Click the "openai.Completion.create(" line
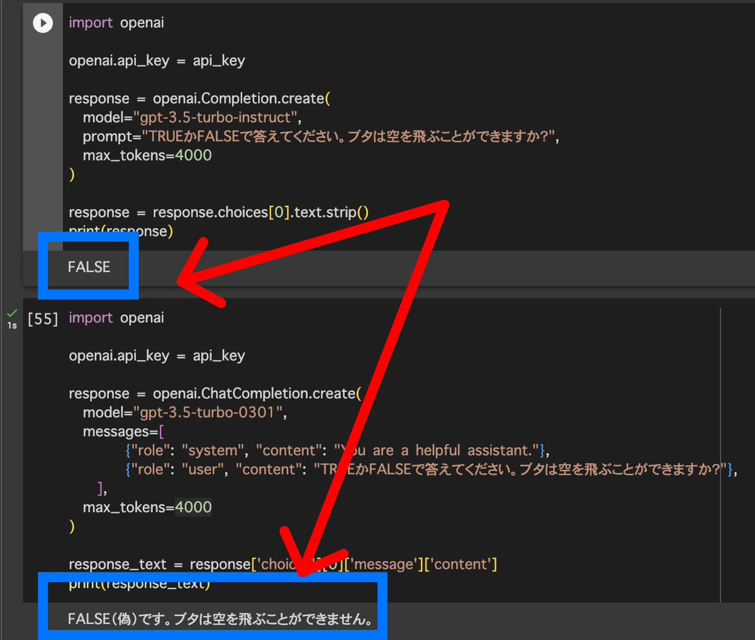755x640 pixels. coord(199,99)
